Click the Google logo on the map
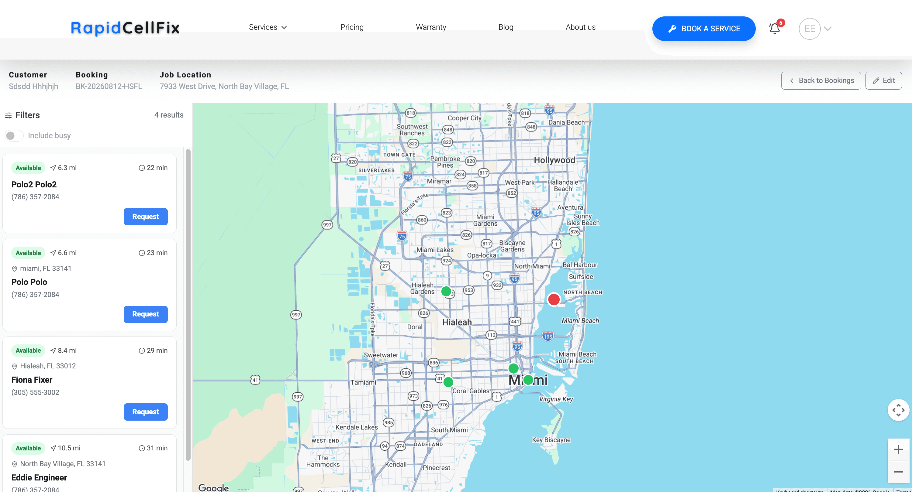 click(x=213, y=487)
